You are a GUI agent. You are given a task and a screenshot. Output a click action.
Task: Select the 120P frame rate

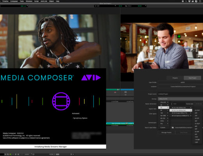[197, 142]
